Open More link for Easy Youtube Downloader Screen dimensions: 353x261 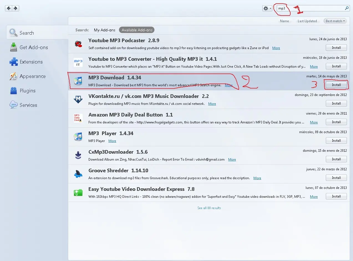pos(314,197)
